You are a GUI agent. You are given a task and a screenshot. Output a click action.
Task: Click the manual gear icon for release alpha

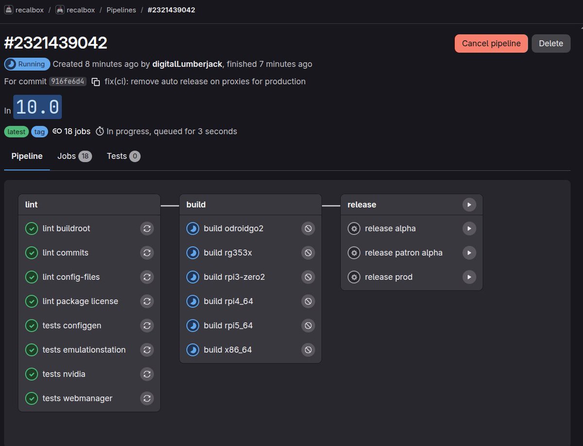[354, 228]
